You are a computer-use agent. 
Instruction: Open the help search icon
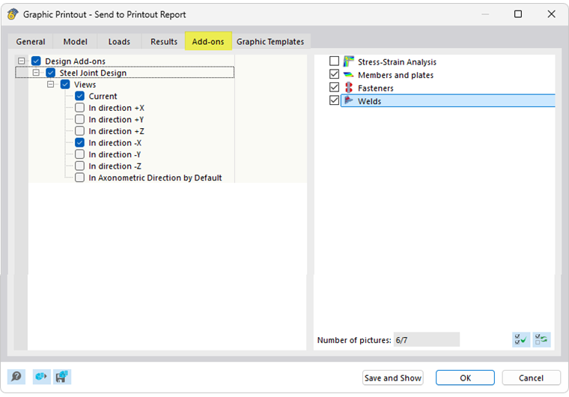click(x=16, y=377)
